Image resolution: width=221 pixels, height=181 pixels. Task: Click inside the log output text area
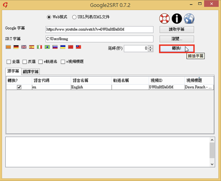[x=107, y=152]
